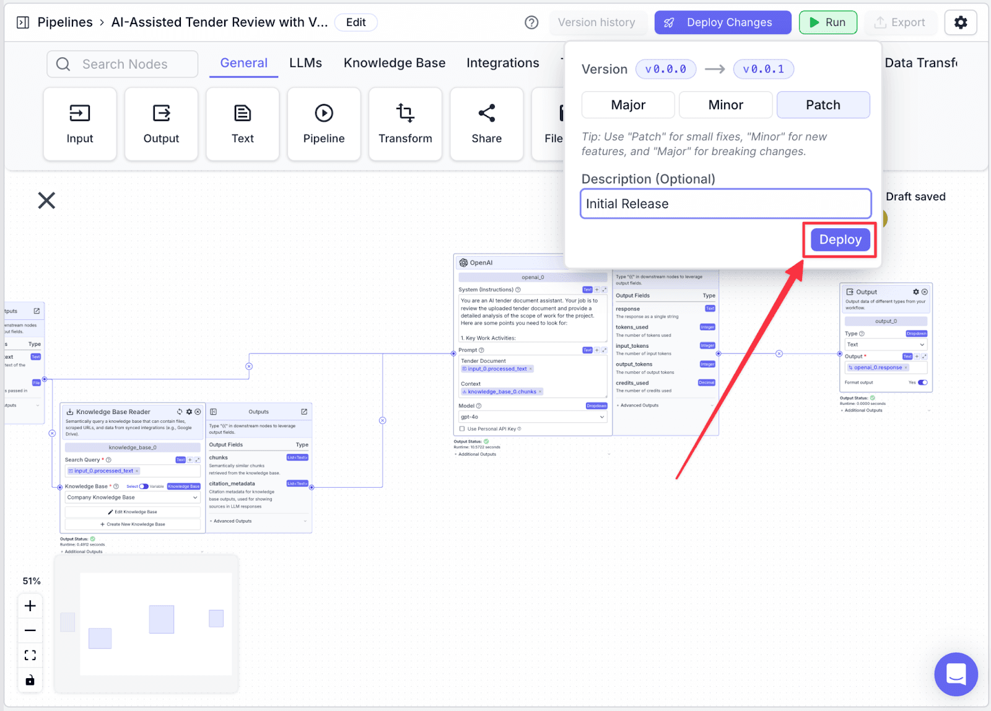Toggle the sidebar panel icon beside Pipelines
This screenshot has height=711, width=991.
point(23,22)
